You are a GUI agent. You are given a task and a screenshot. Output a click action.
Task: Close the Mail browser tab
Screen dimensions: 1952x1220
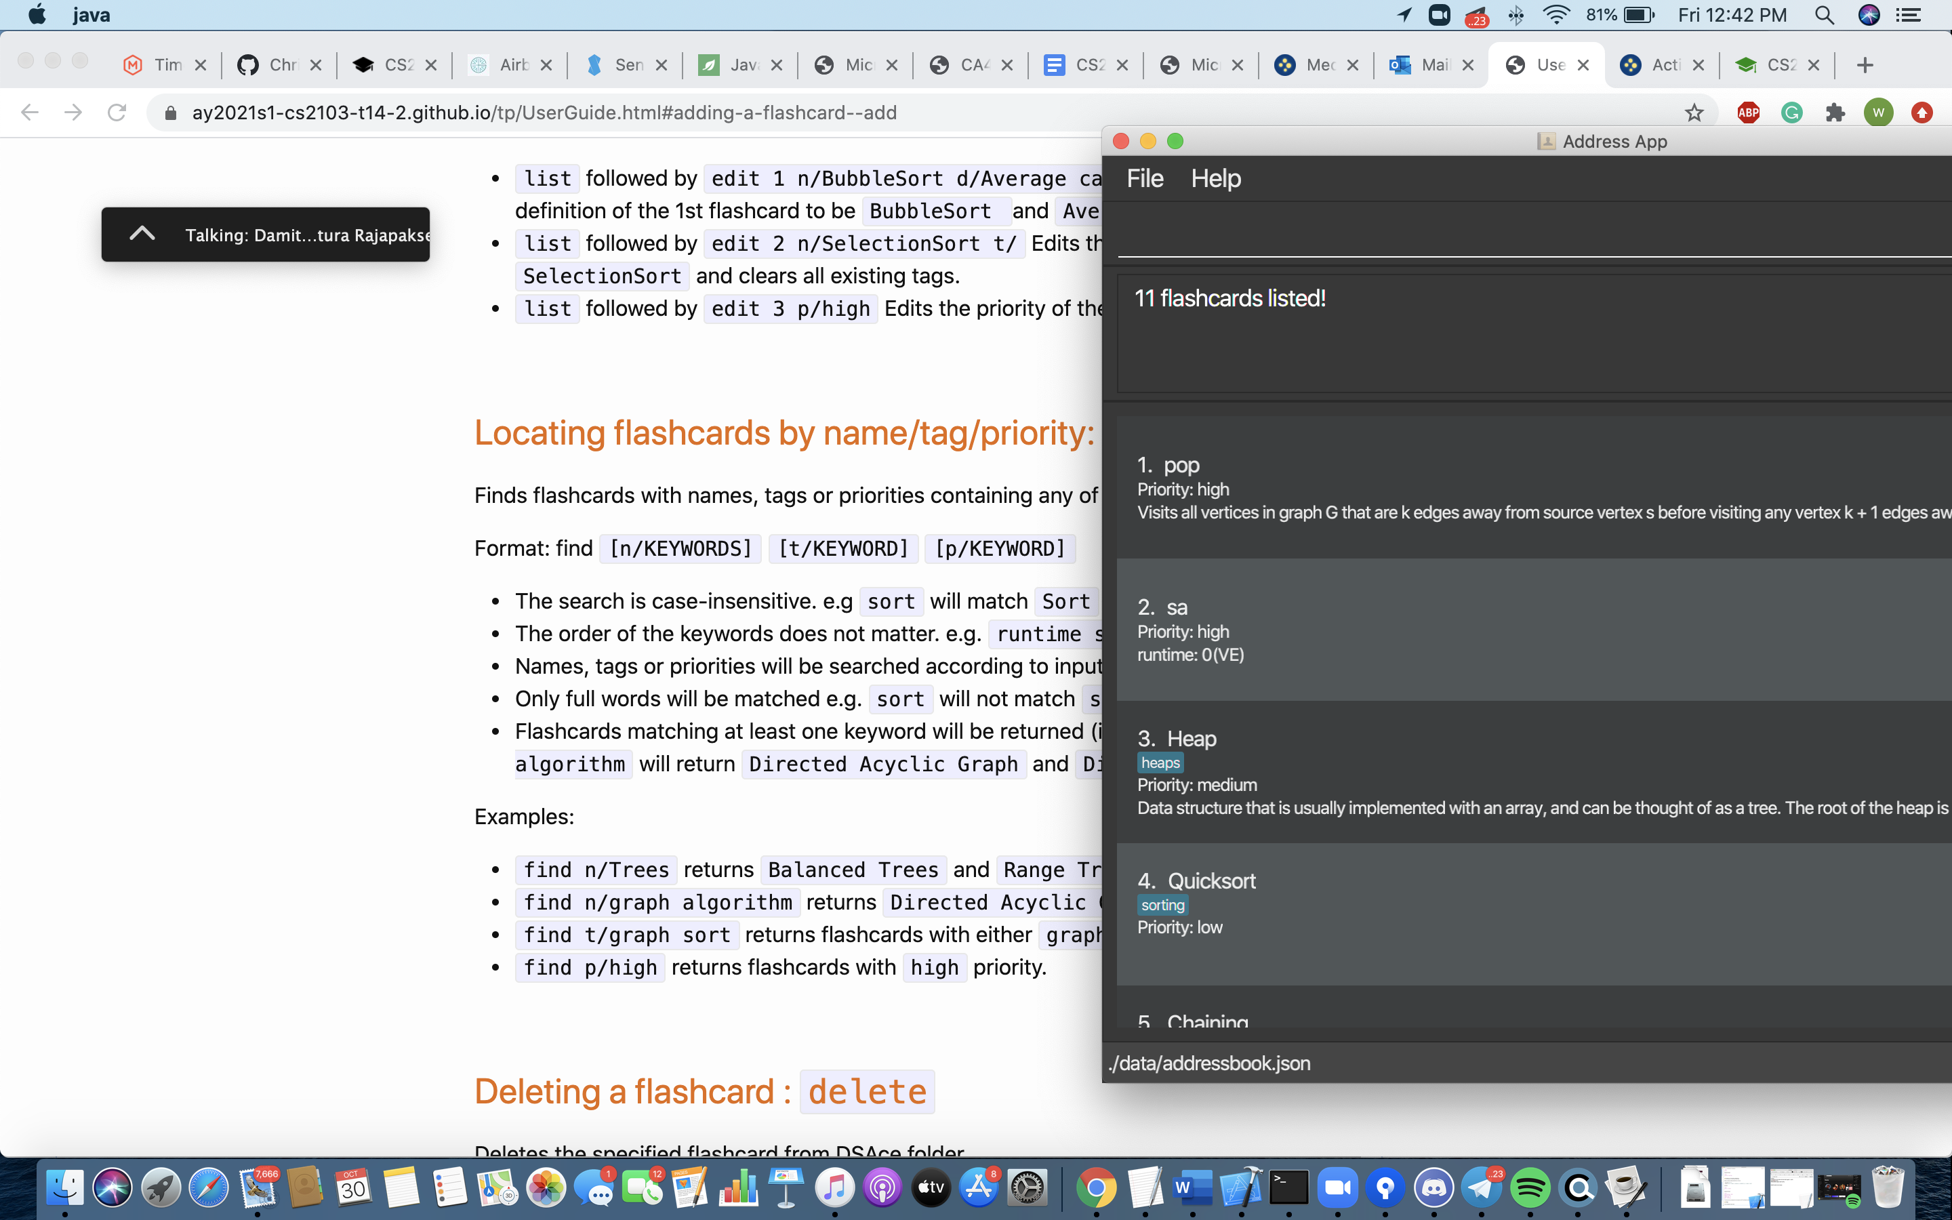pyautogui.click(x=1468, y=64)
